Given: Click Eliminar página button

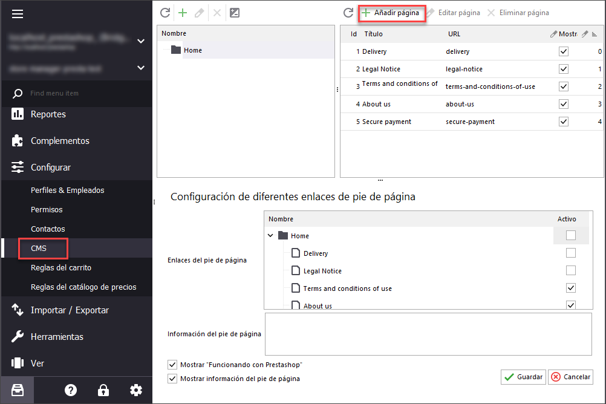Looking at the screenshot, I should pyautogui.click(x=518, y=13).
